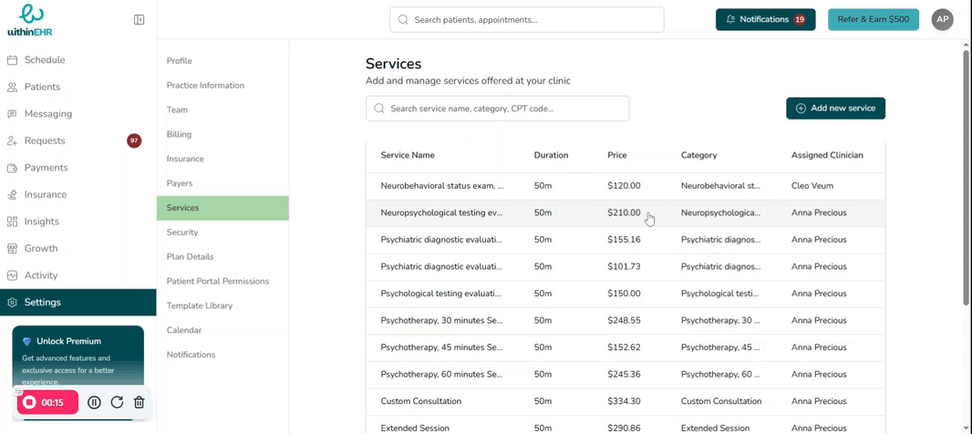The width and height of the screenshot is (972, 434).
Task: Delete the recording with the trash icon
Action: [139, 402]
